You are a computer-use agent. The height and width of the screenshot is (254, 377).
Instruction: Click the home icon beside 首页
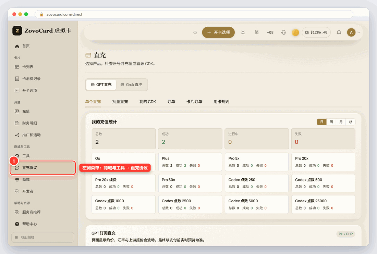point(17,46)
